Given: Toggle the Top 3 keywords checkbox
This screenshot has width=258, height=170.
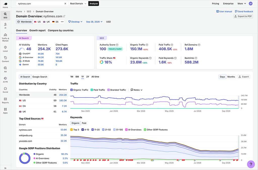Looking at the screenshot, I should click(x=71, y=130).
